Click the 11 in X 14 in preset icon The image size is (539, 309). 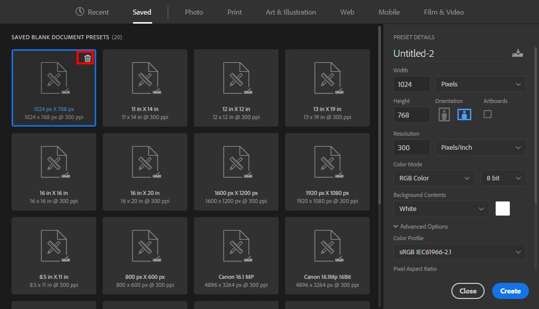tap(146, 78)
